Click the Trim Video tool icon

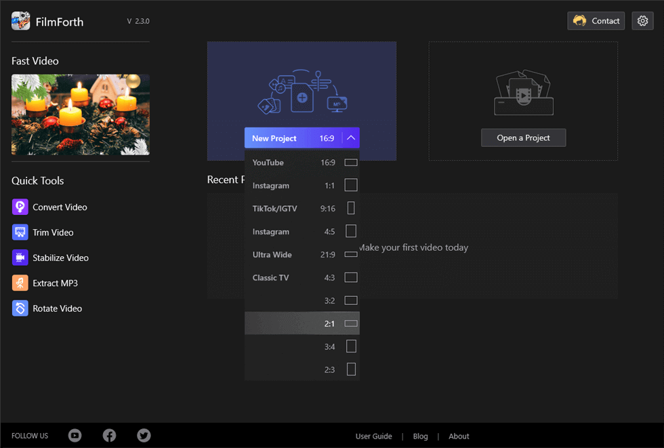[x=20, y=232]
